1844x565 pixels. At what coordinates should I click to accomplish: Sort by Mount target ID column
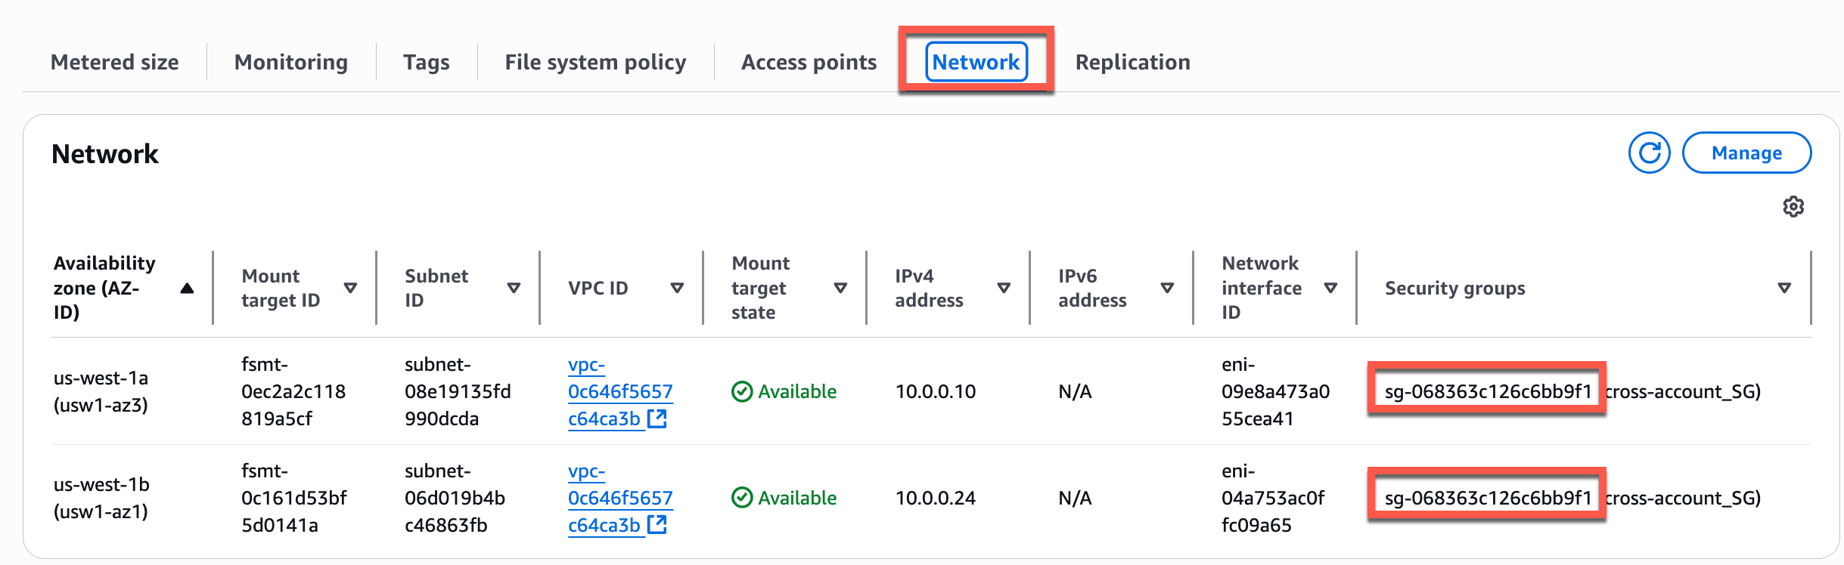coord(350,288)
